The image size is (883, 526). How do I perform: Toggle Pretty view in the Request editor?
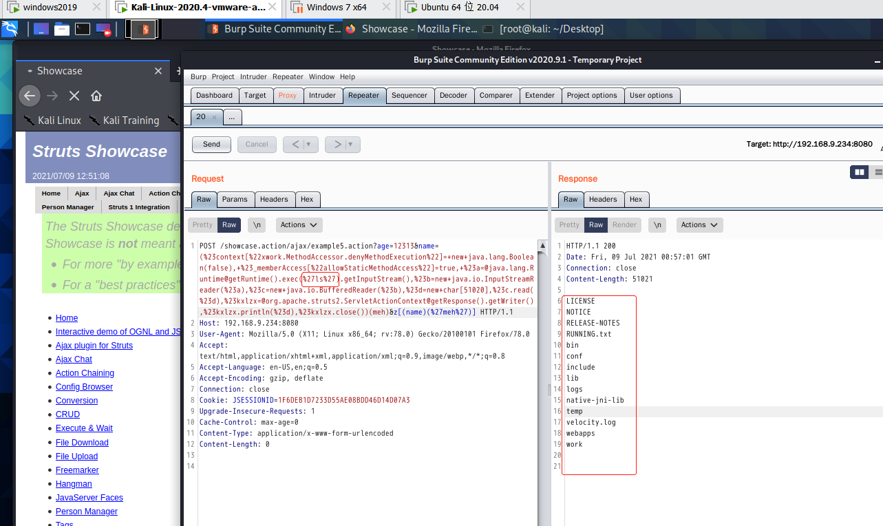click(202, 224)
